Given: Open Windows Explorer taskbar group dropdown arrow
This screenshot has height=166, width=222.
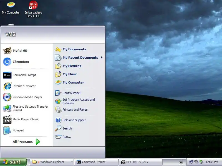Looking at the screenshot, I should (72, 162).
